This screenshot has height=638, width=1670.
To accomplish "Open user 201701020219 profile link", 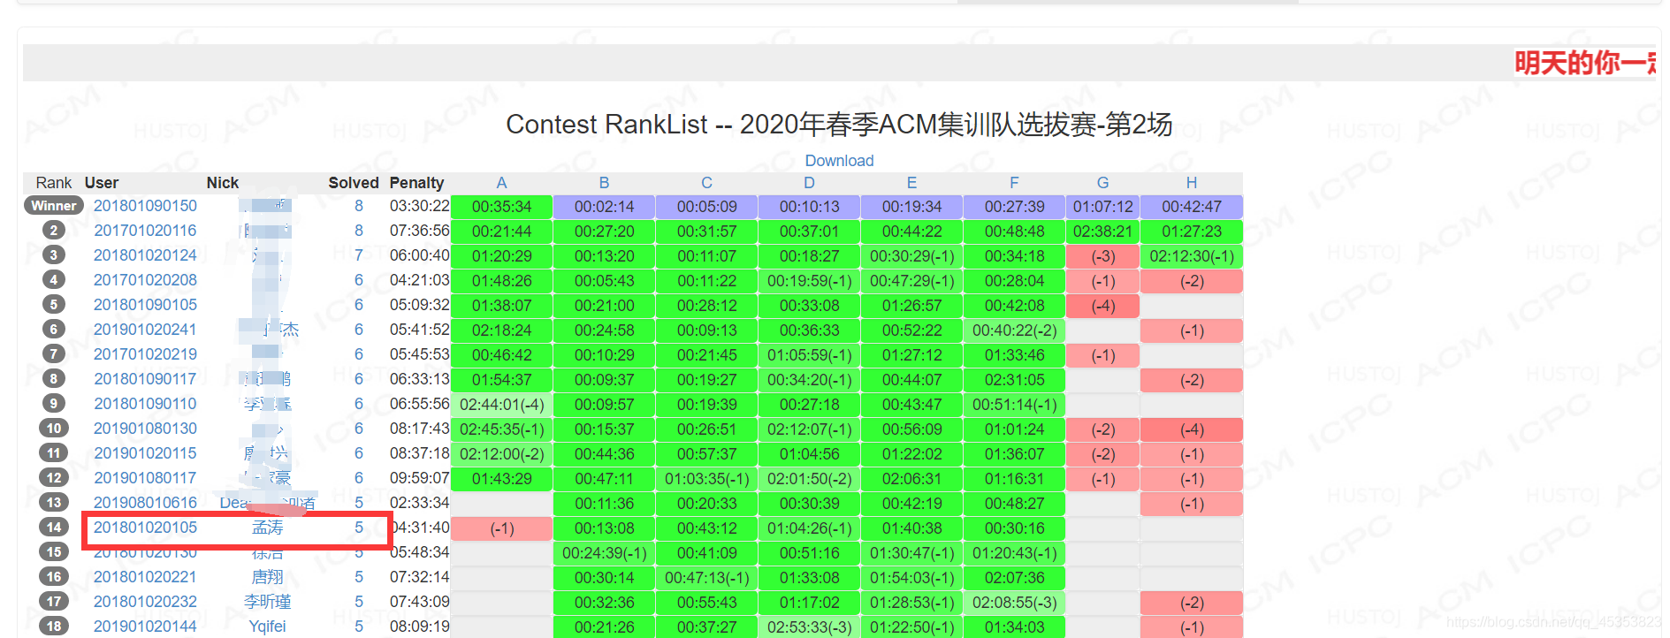I will [145, 354].
